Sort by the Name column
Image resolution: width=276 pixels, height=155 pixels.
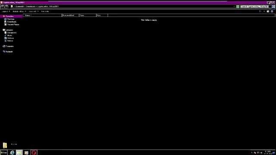coord(42,15)
